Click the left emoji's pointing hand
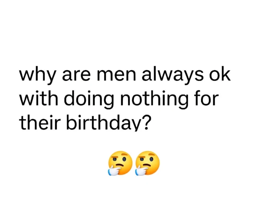 pyautogui.click(x=114, y=170)
